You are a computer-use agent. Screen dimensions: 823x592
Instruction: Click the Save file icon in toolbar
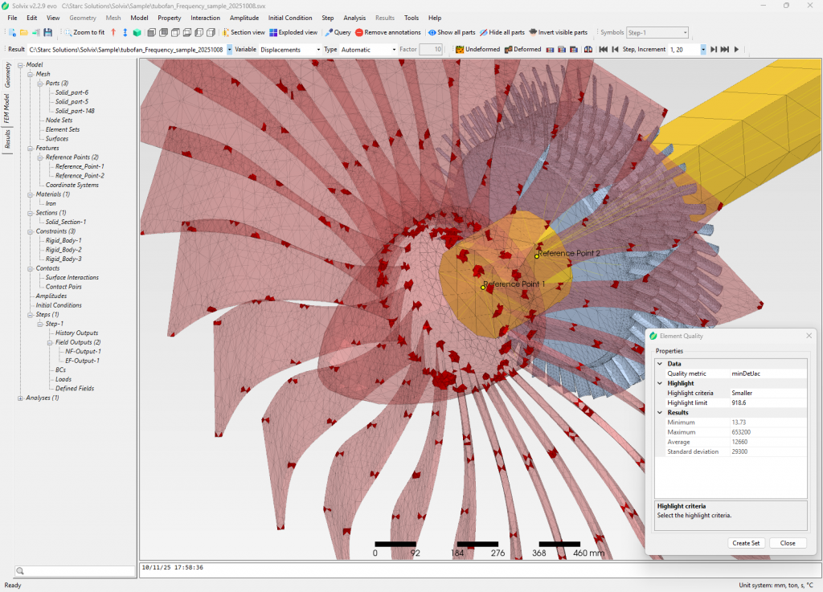point(48,33)
